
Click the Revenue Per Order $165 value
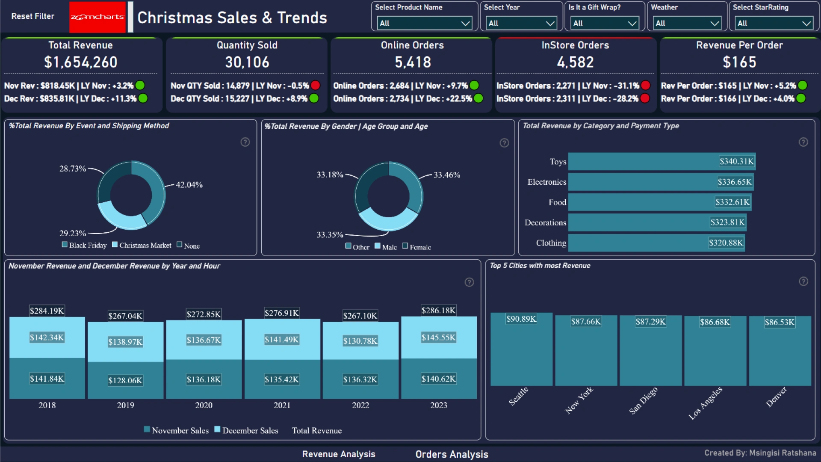[739, 62]
